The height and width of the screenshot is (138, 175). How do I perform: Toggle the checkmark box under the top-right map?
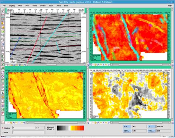tap(90, 64)
